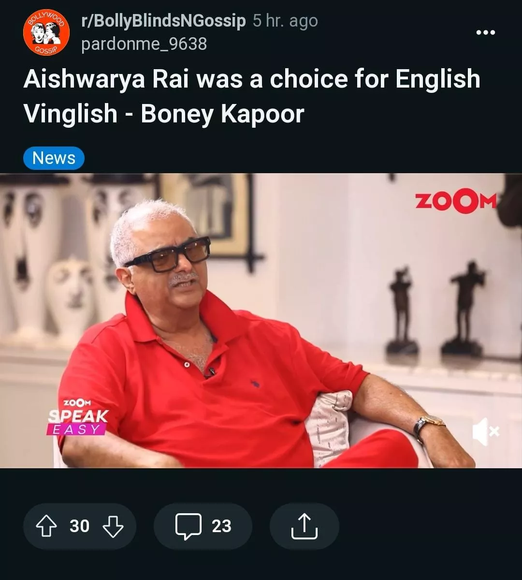
Task: Click the 30 vote score number
Action: click(x=79, y=526)
